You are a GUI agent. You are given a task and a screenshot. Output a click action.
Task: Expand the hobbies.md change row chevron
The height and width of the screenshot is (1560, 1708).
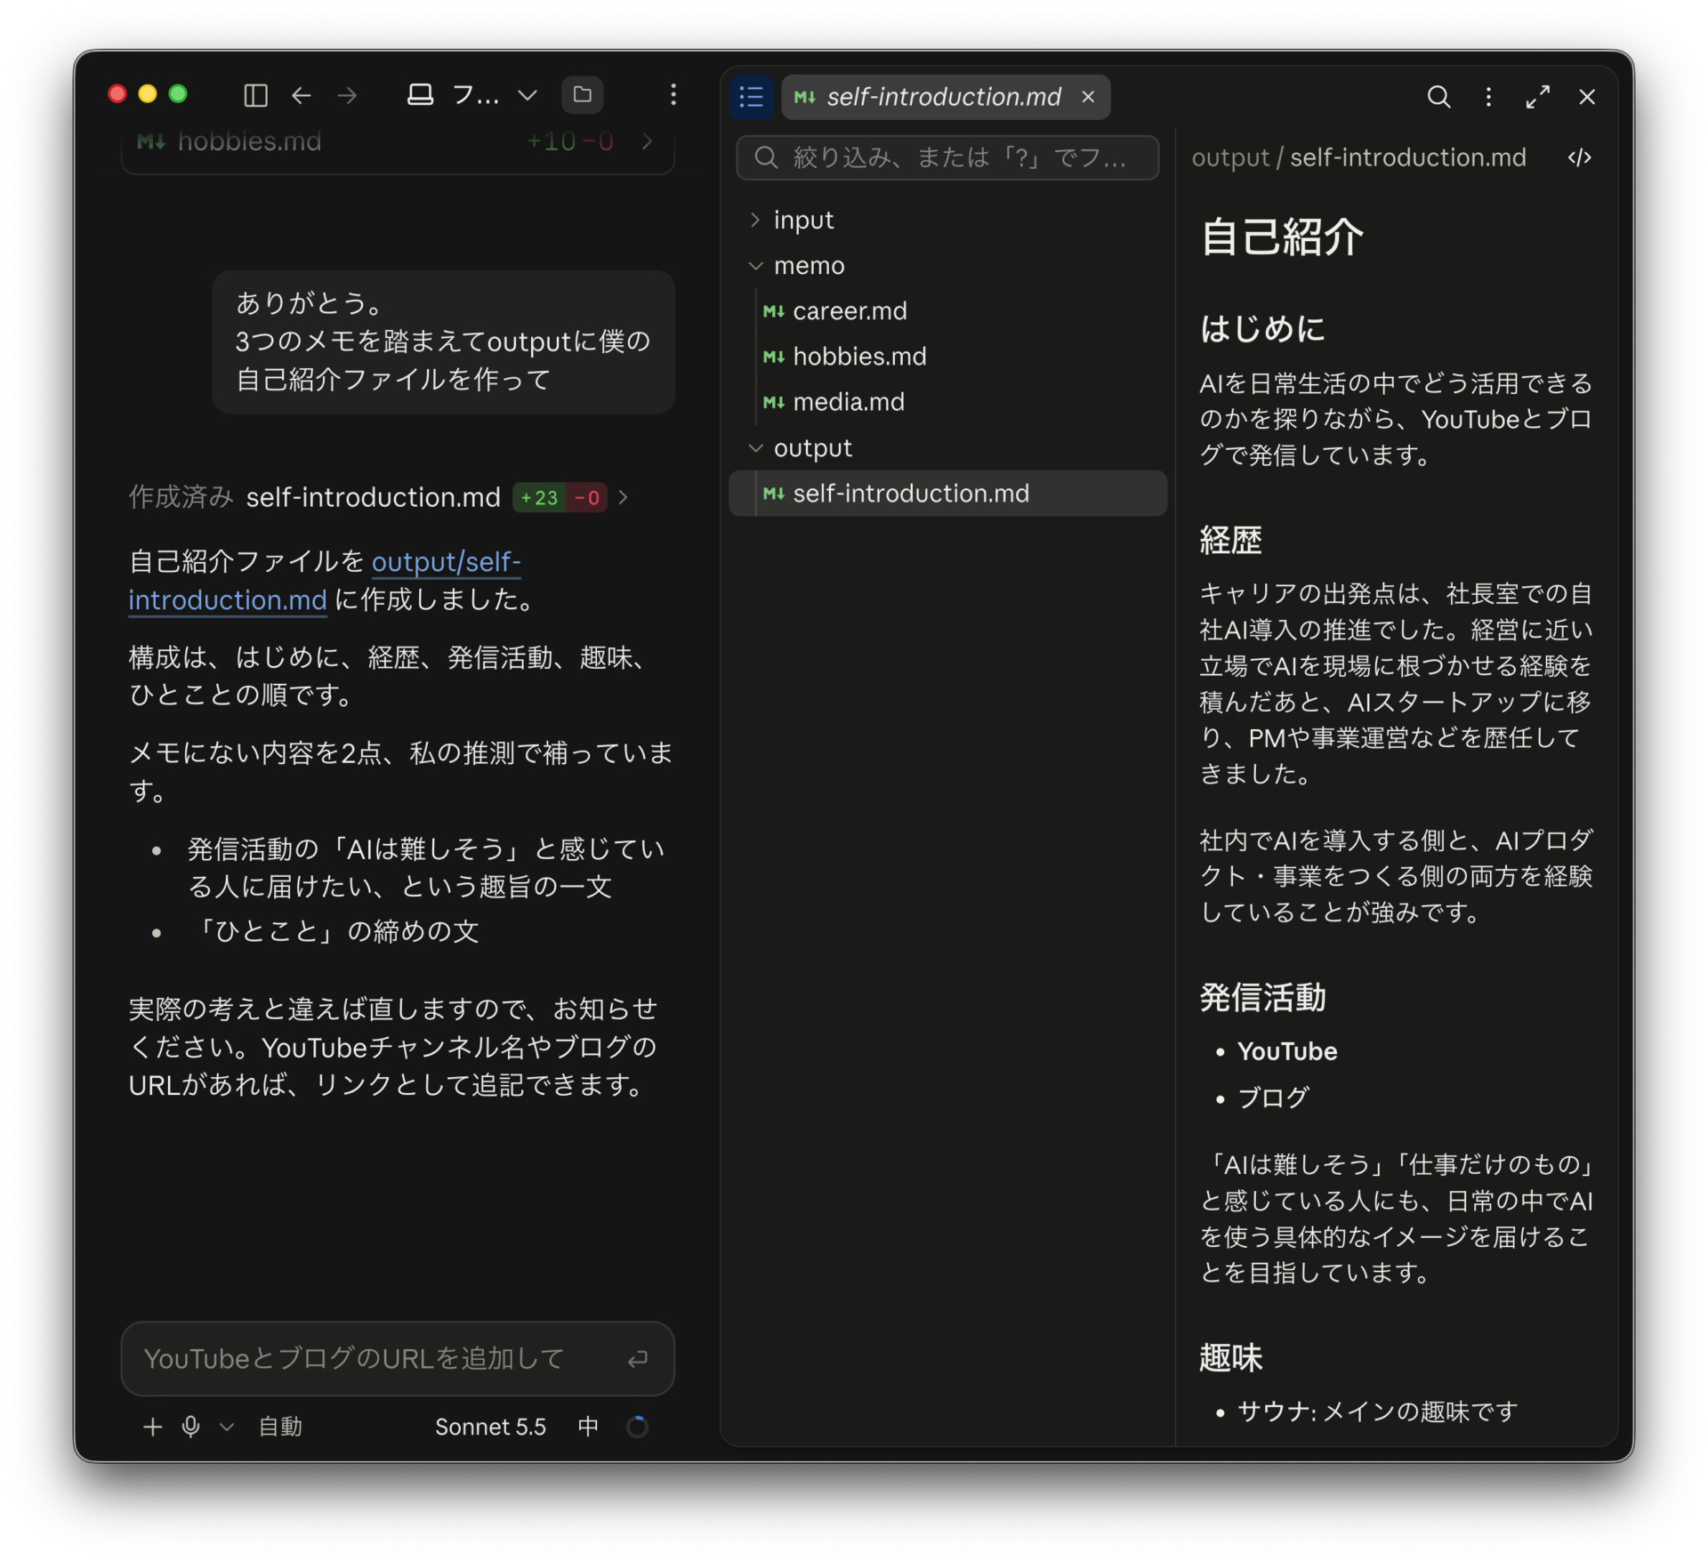click(648, 141)
